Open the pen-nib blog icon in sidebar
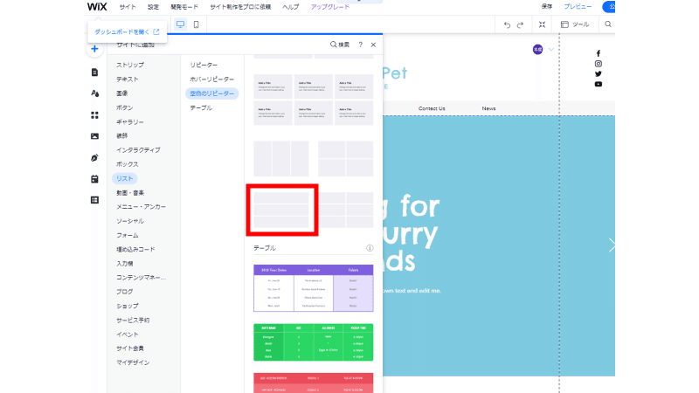699x393 pixels. (94, 158)
